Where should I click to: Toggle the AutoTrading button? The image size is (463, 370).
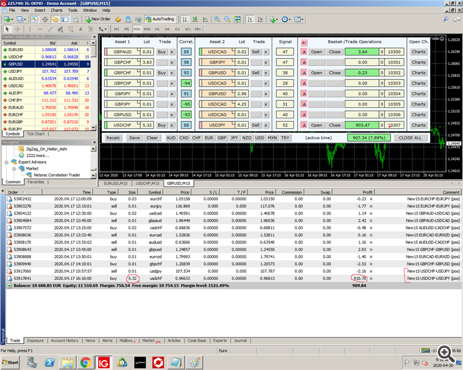point(161,19)
